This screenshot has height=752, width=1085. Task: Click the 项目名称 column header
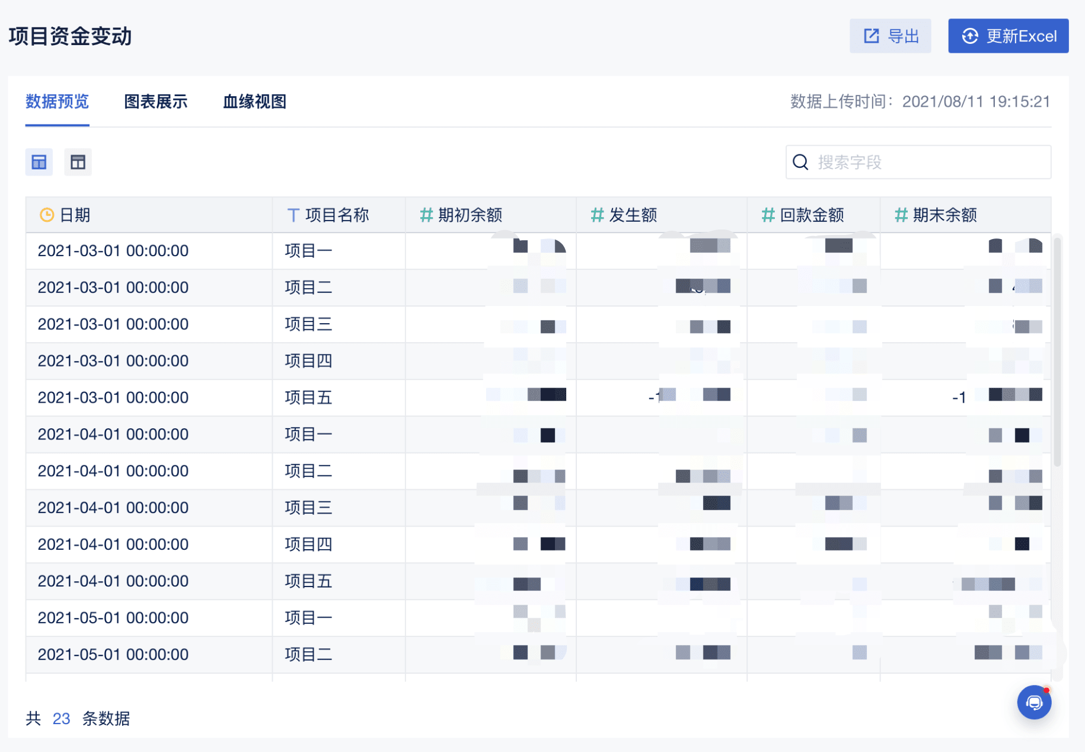click(339, 215)
